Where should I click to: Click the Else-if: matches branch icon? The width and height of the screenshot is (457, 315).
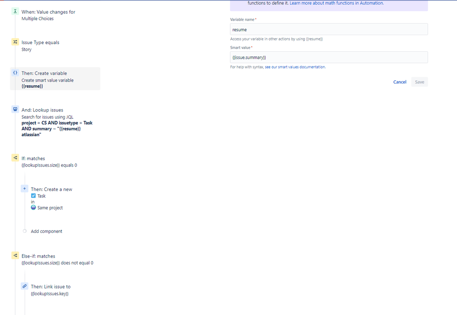[x=15, y=255]
